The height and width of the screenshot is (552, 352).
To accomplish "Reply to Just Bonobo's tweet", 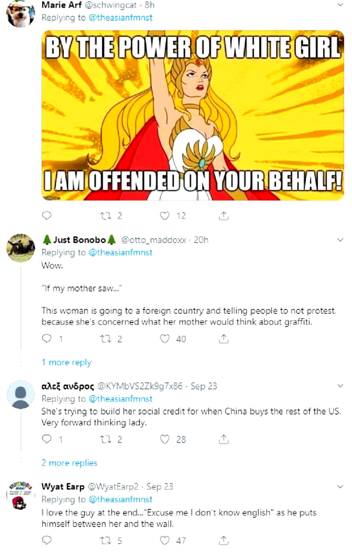I will pyautogui.click(x=47, y=339).
